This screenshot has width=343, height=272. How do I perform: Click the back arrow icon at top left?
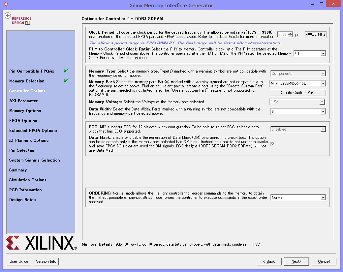(8, 15)
